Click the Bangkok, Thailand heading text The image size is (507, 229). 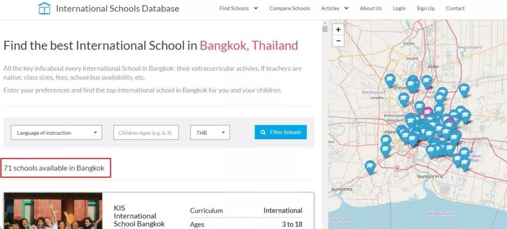[x=249, y=46]
